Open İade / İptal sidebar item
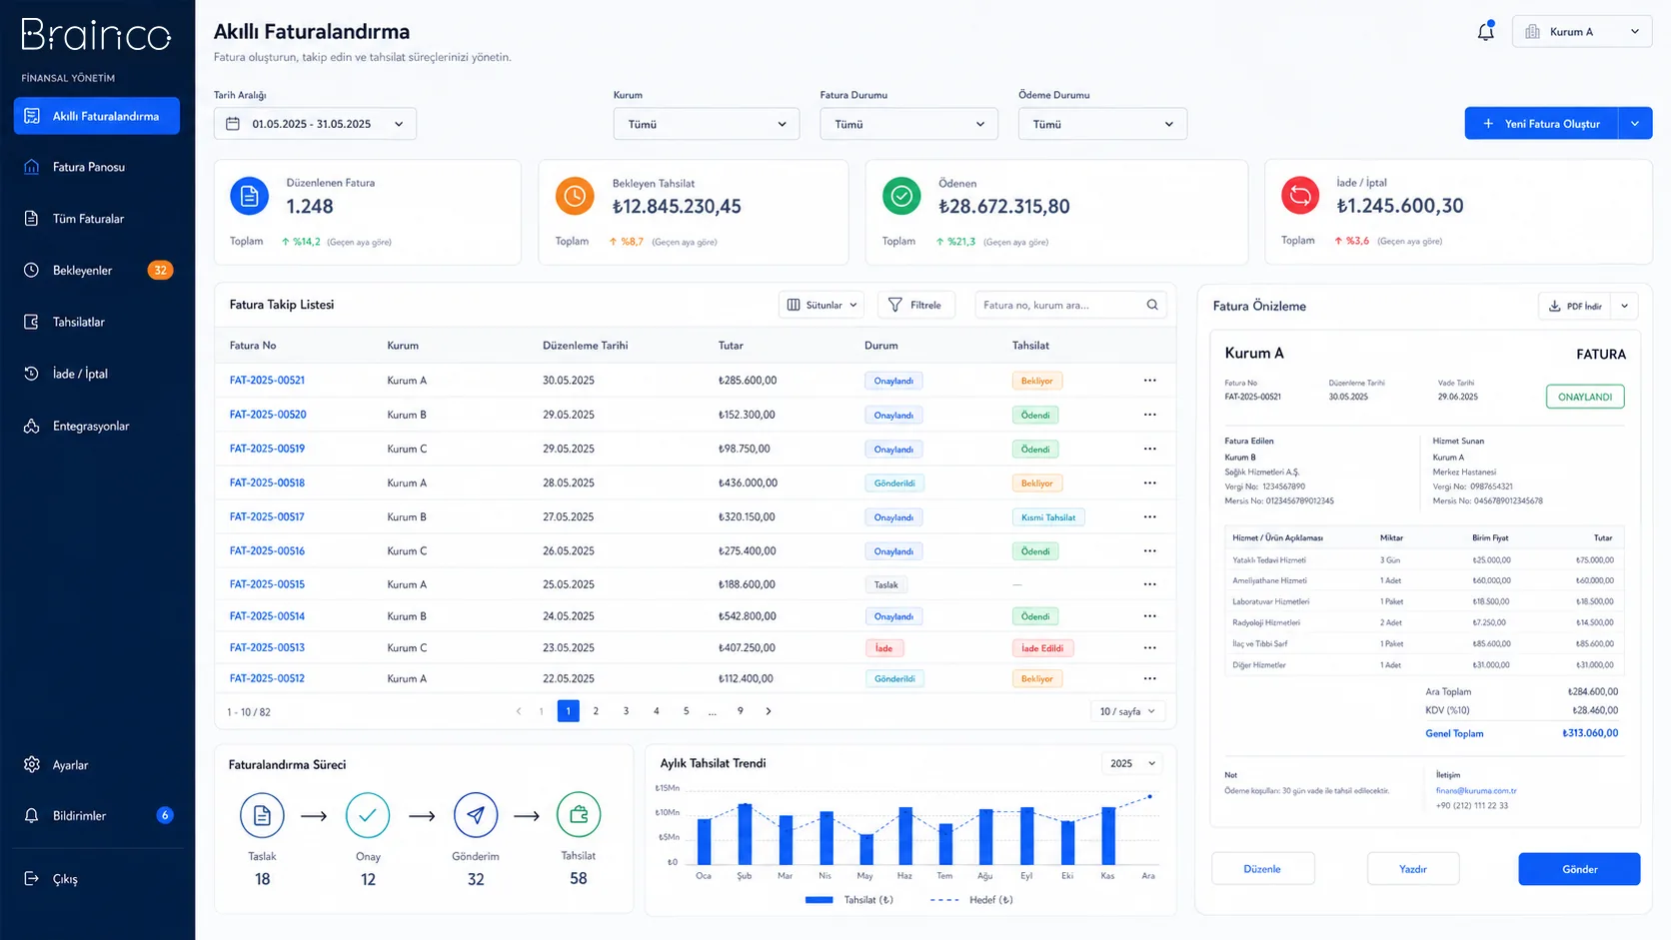 point(97,374)
